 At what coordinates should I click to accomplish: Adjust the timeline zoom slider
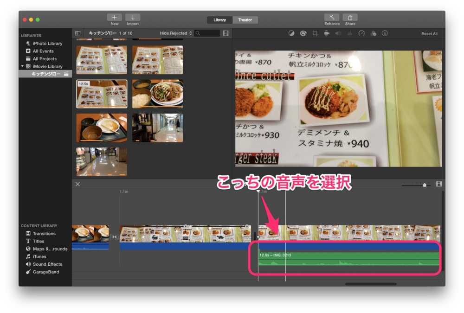[x=424, y=184]
